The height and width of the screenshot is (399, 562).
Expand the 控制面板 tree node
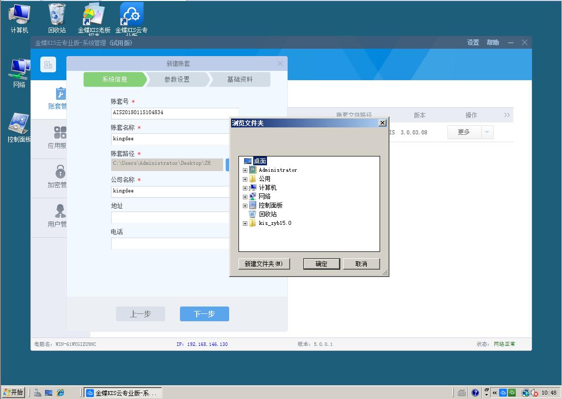click(245, 206)
